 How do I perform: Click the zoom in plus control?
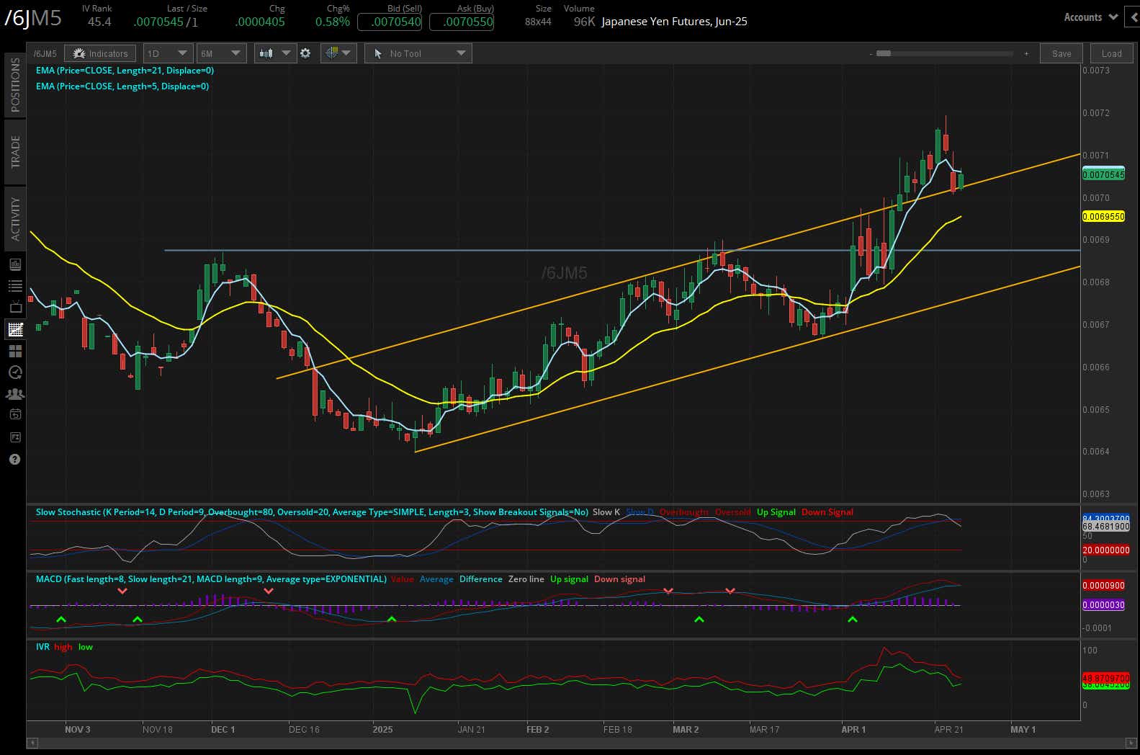1026,53
